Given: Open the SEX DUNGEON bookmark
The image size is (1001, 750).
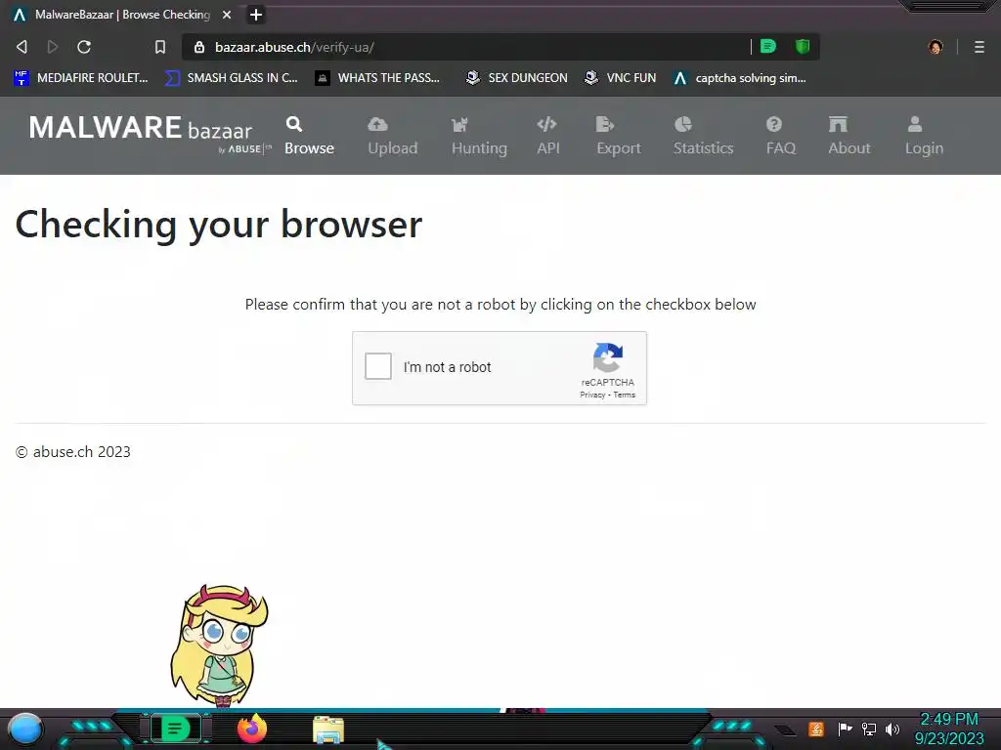Looking at the screenshot, I should 516,78.
